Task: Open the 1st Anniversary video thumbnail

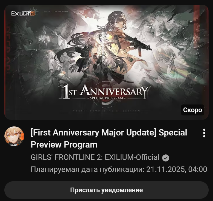Action: (106, 62)
